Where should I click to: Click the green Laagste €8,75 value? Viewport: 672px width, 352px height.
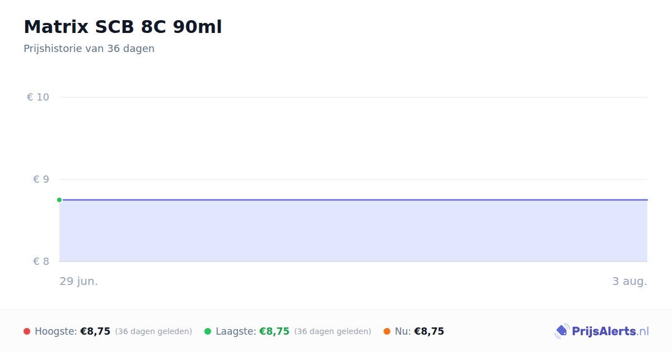click(274, 331)
